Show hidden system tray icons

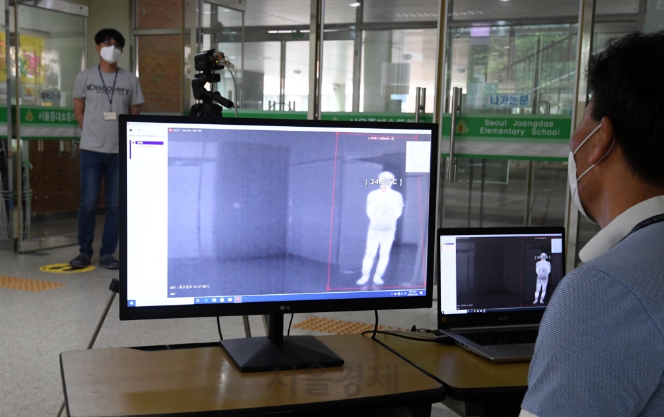392,293
